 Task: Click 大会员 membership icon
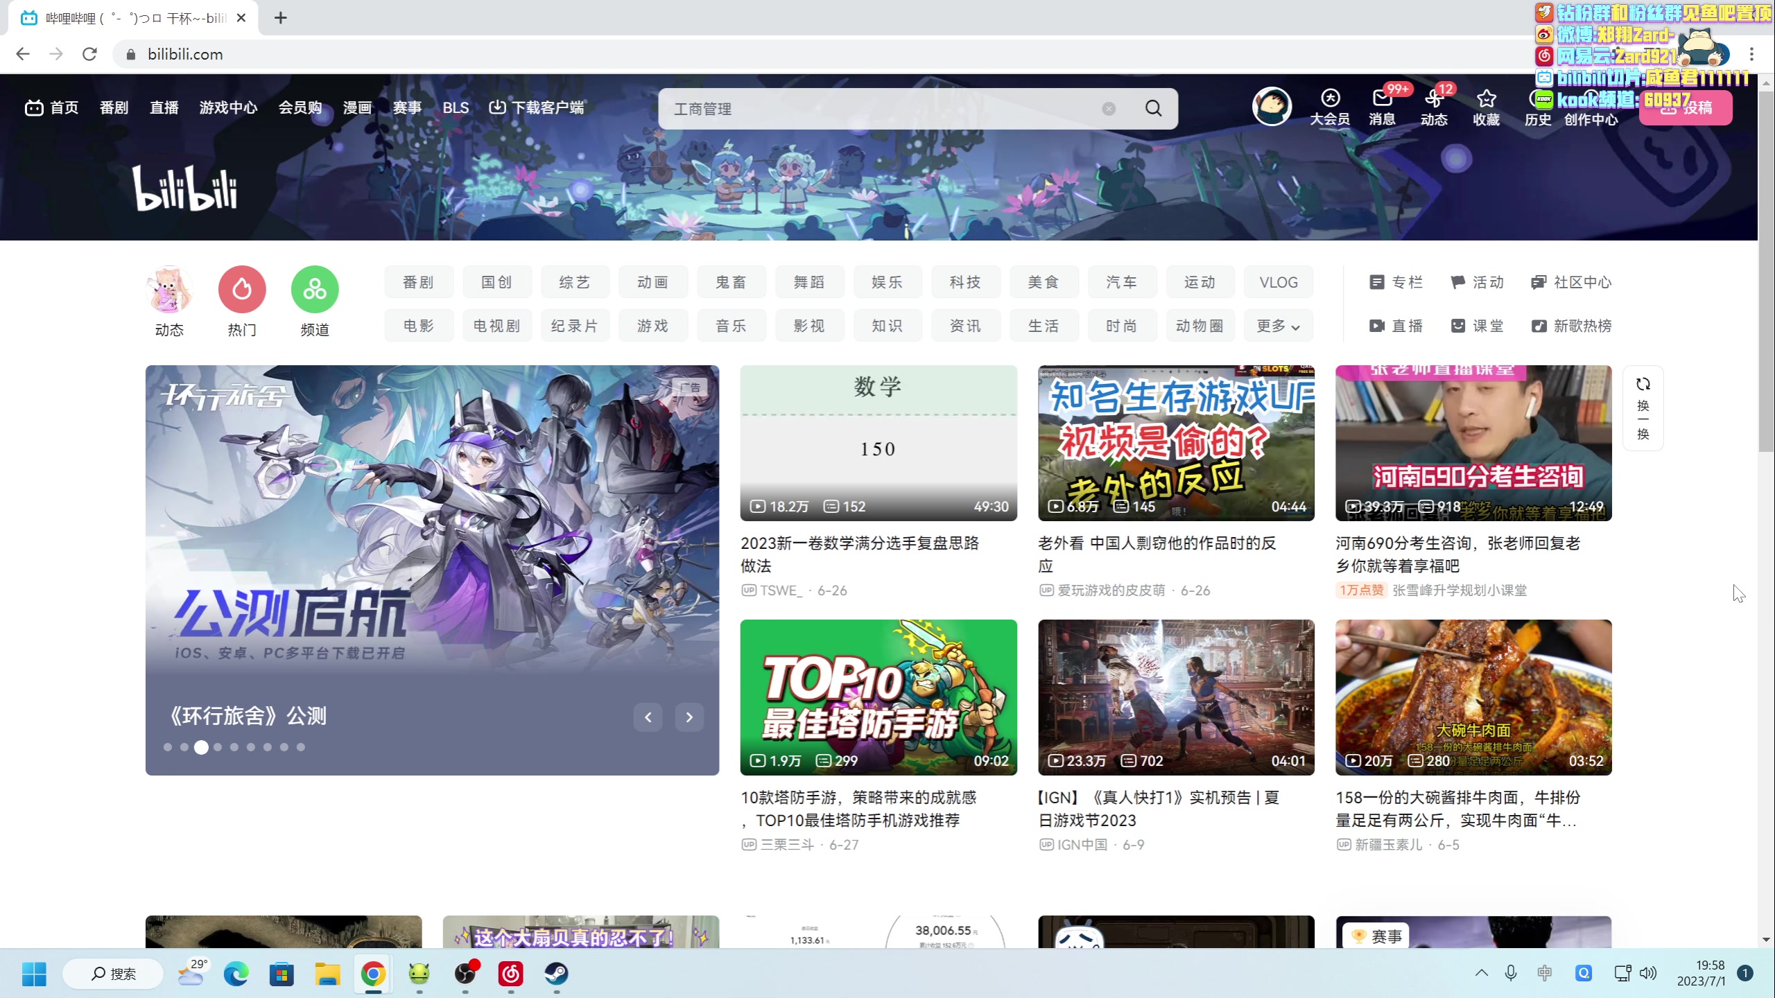[x=1330, y=98]
